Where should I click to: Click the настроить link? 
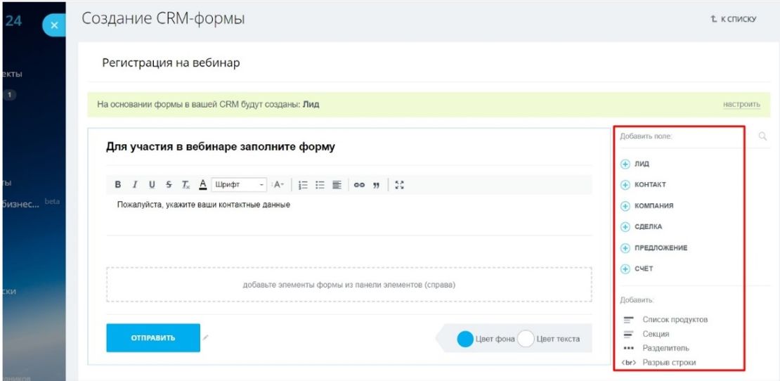click(741, 105)
